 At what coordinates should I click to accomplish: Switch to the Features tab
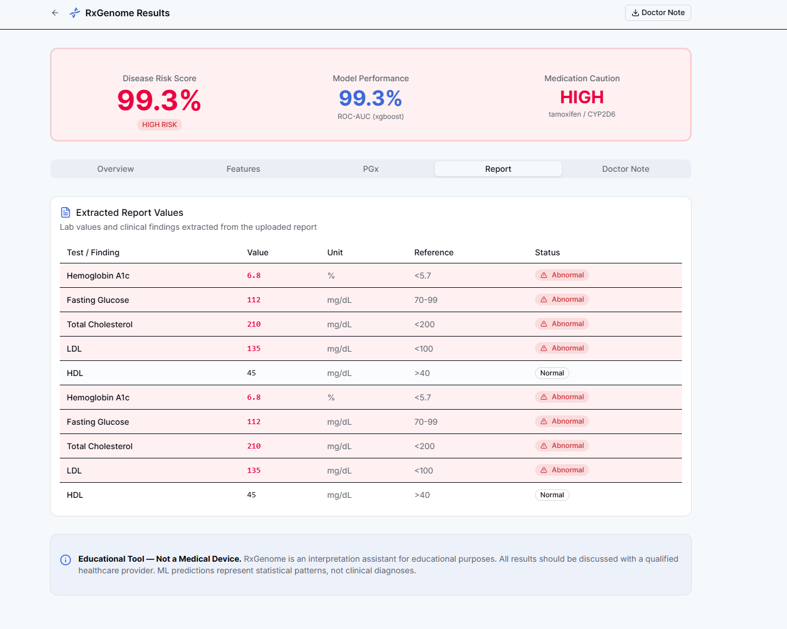(x=243, y=169)
